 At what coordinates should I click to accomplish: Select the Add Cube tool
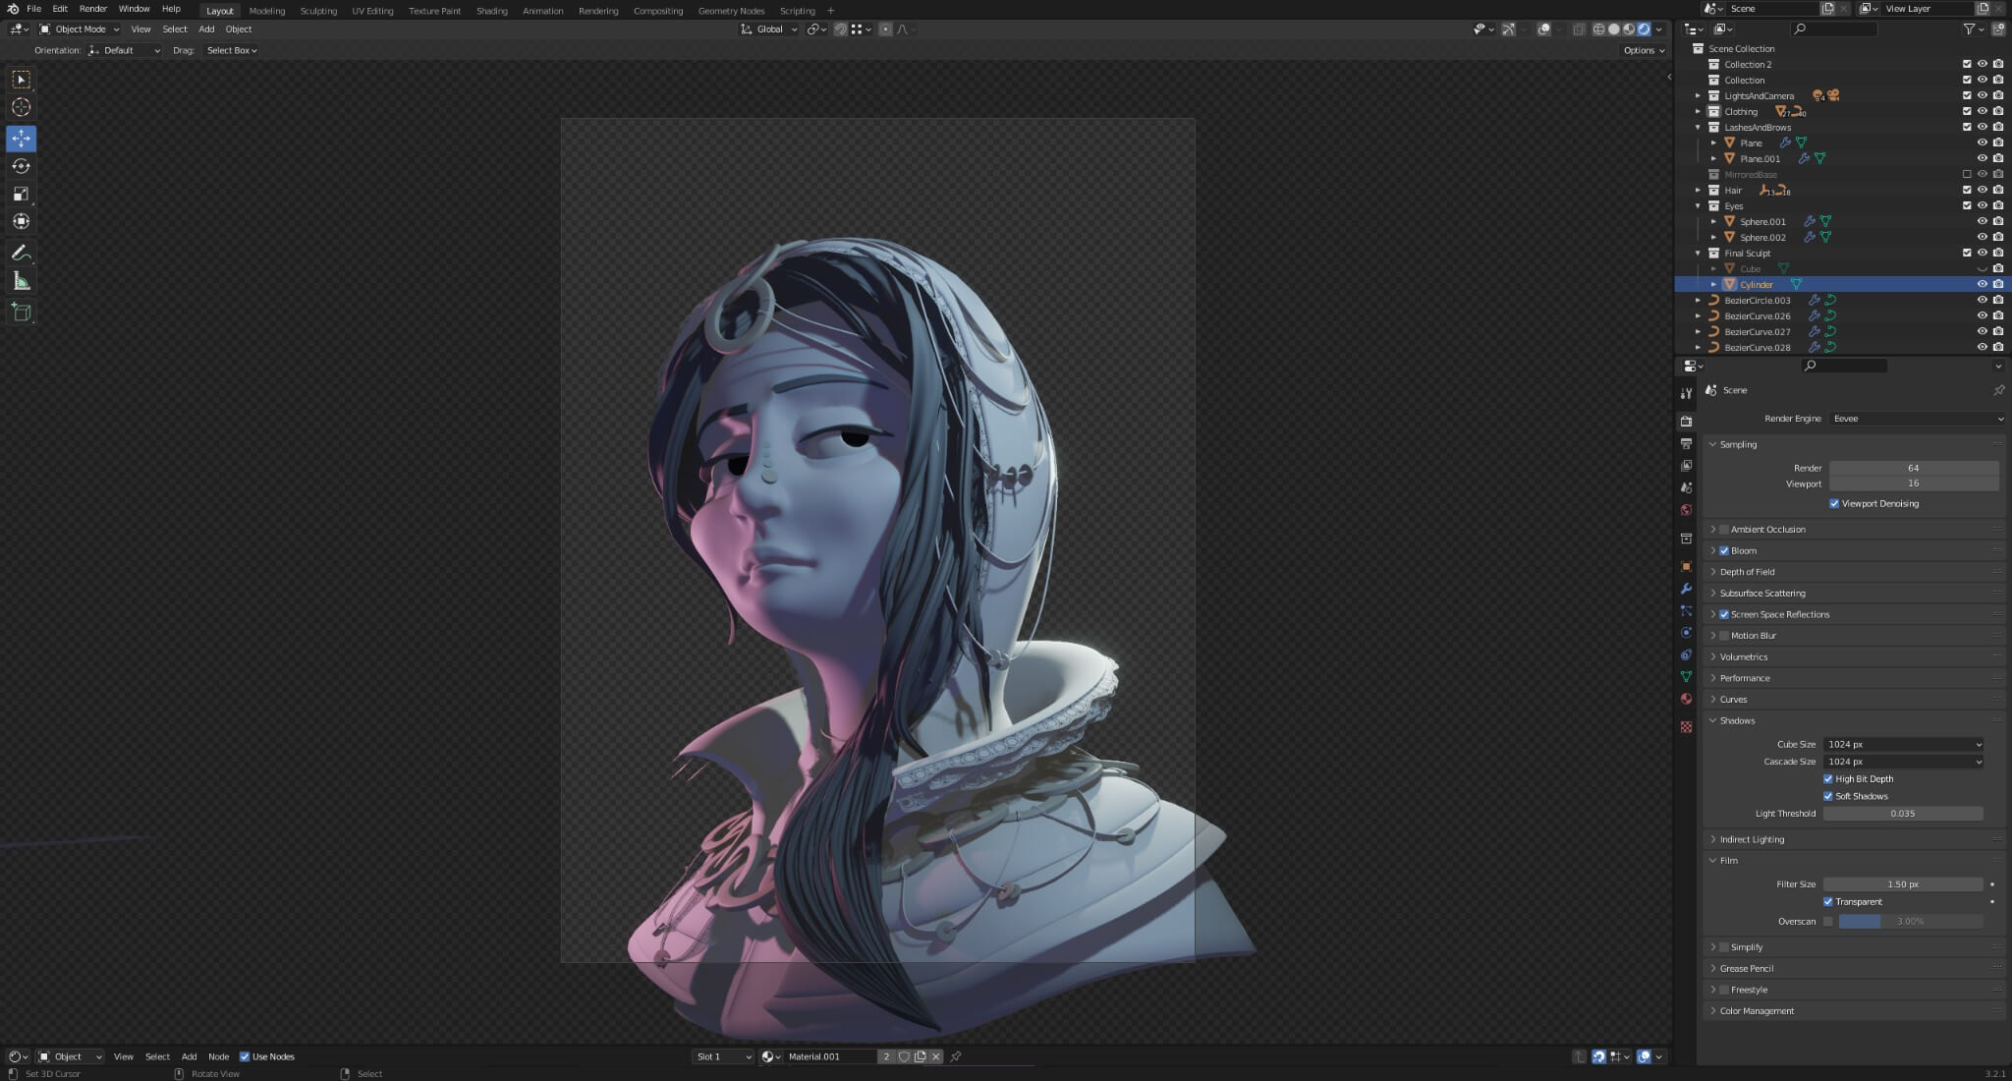[x=21, y=313]
